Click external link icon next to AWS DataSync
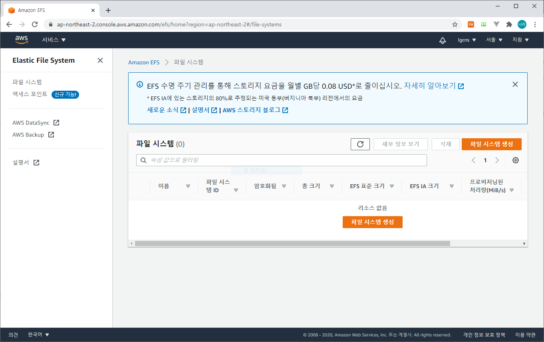Image resolution: width=544 pixels, height=342 pixels. [56, 123]
